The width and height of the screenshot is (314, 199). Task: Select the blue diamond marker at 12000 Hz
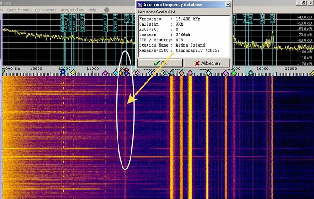(63, 72)
